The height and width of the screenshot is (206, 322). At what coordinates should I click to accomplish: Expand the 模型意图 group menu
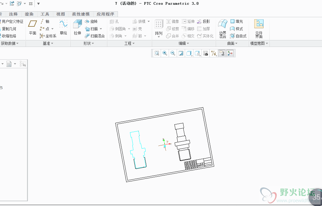coord(259,43)
